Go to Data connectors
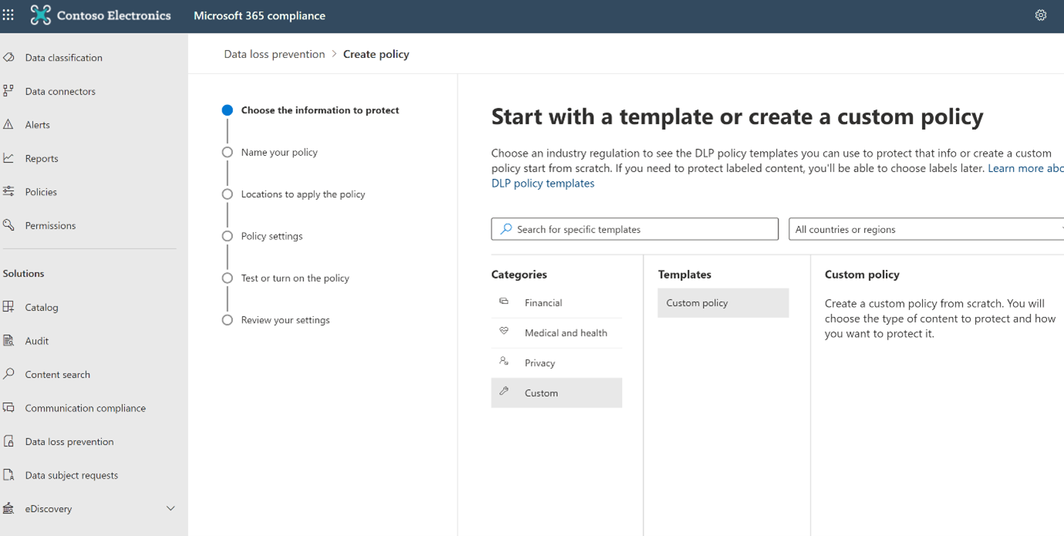Screen dimensions: 1064x536 pos(60,91)
